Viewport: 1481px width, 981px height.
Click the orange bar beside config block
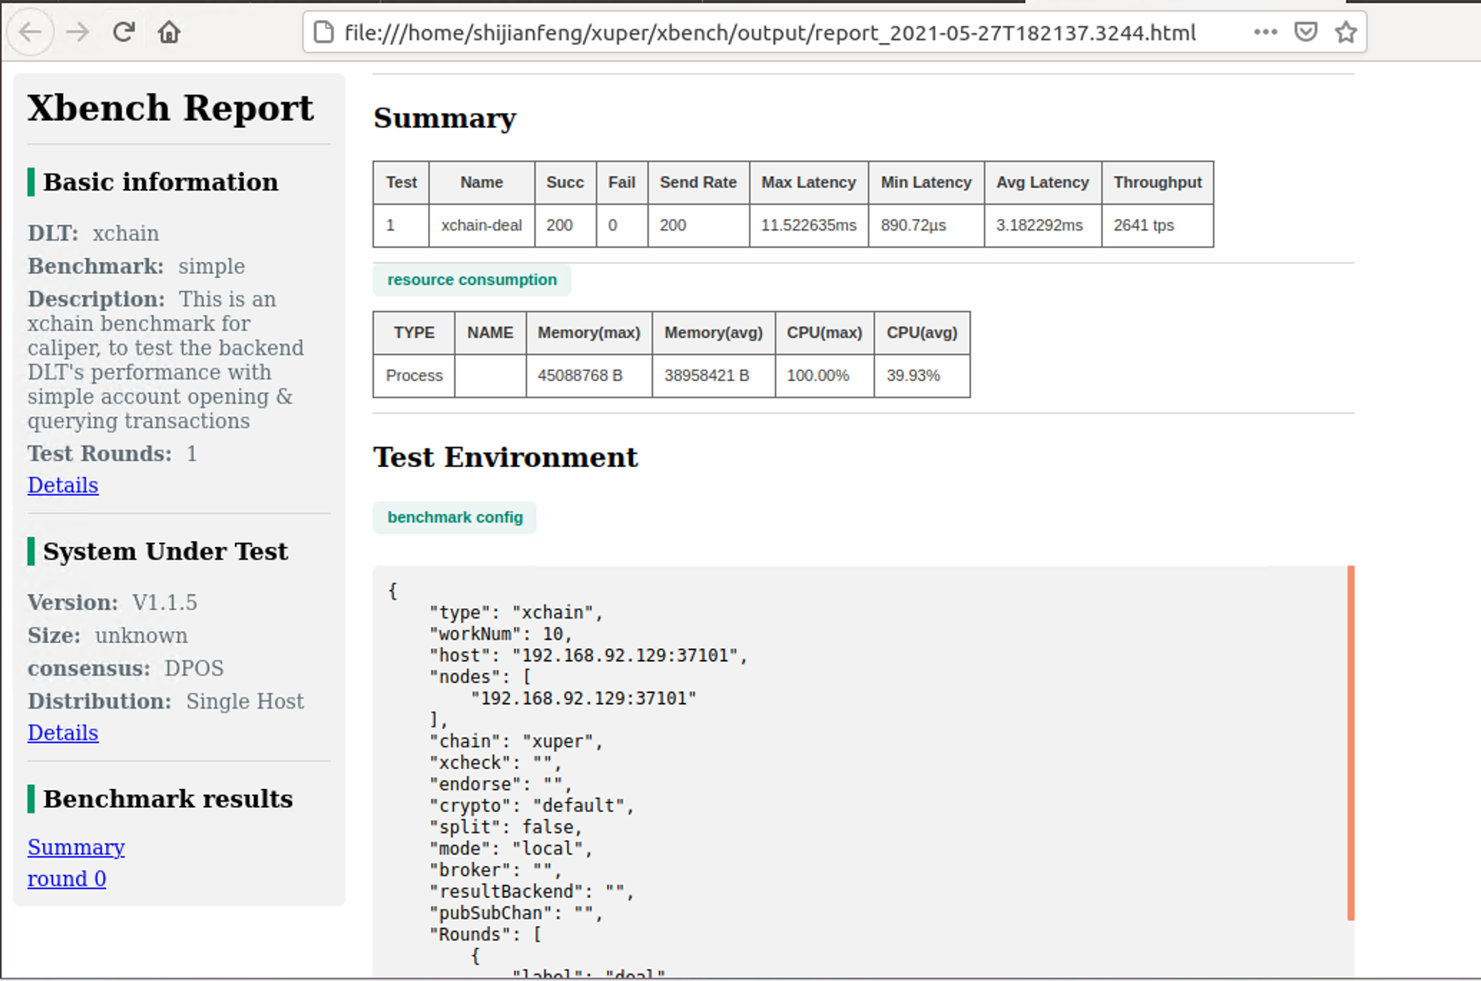click(1351, 742)
